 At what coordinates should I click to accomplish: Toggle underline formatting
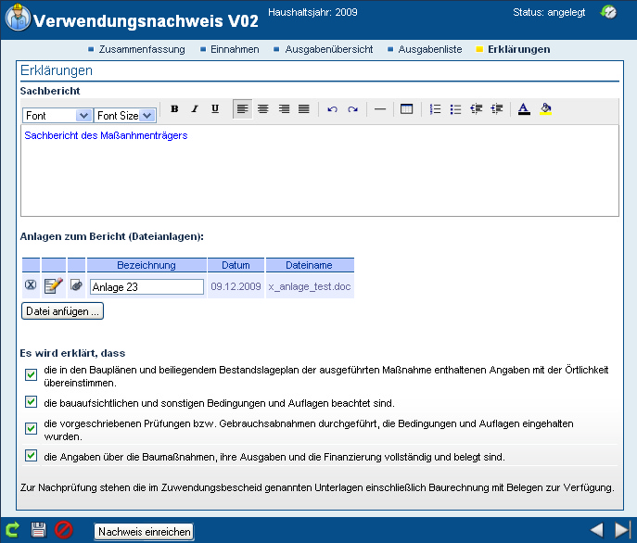point(215,108)
